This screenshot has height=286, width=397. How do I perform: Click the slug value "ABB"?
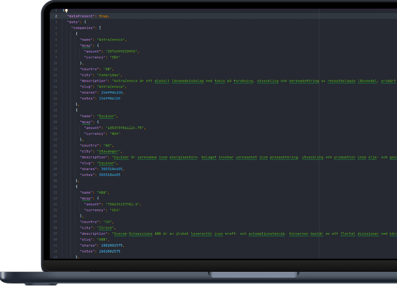tap(102, 240)
